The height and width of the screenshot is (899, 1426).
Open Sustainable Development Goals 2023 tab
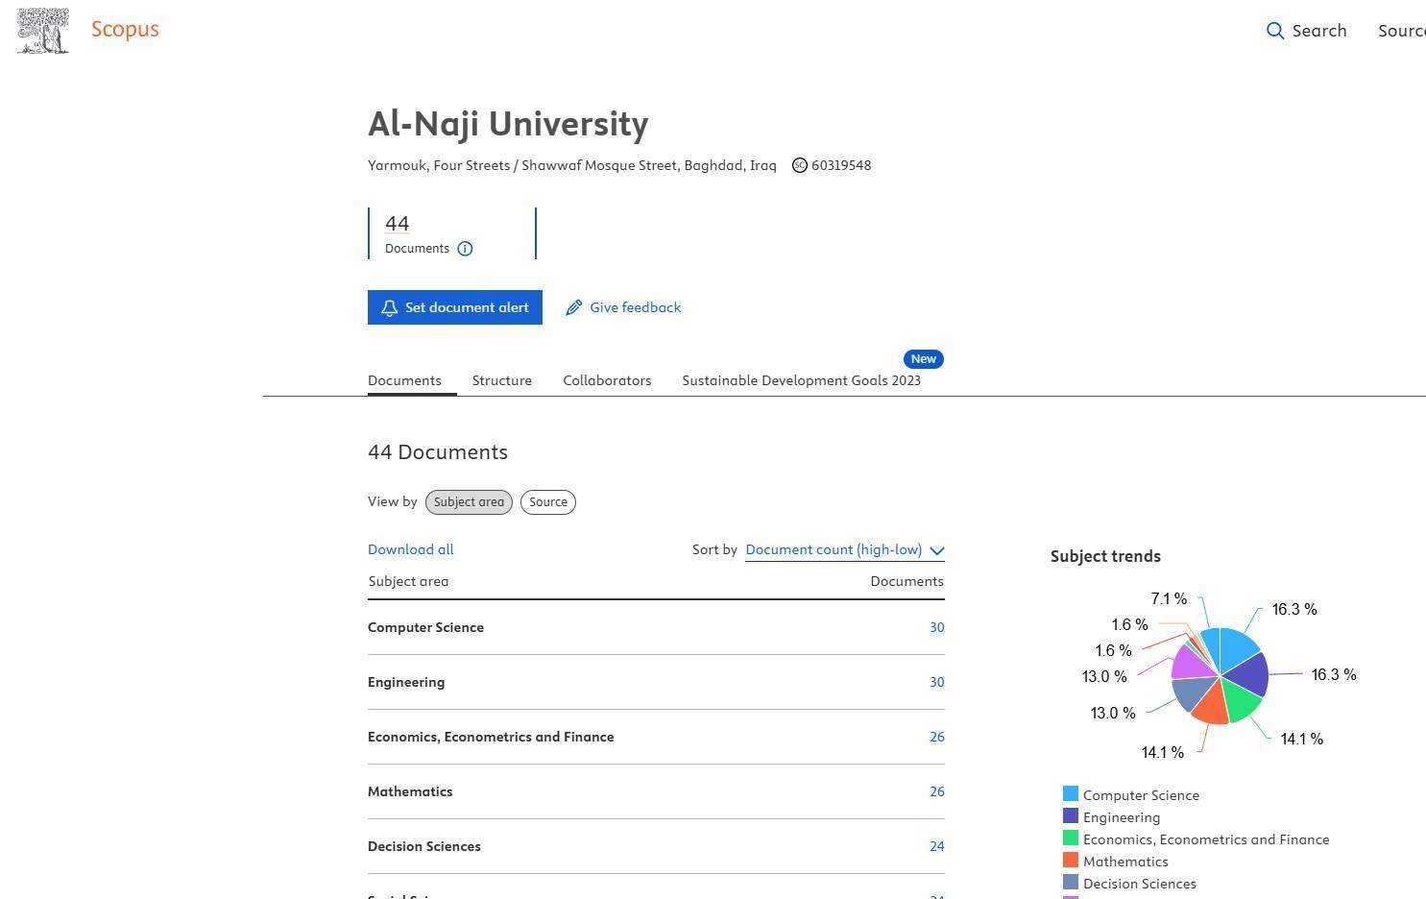click(801, 381)
